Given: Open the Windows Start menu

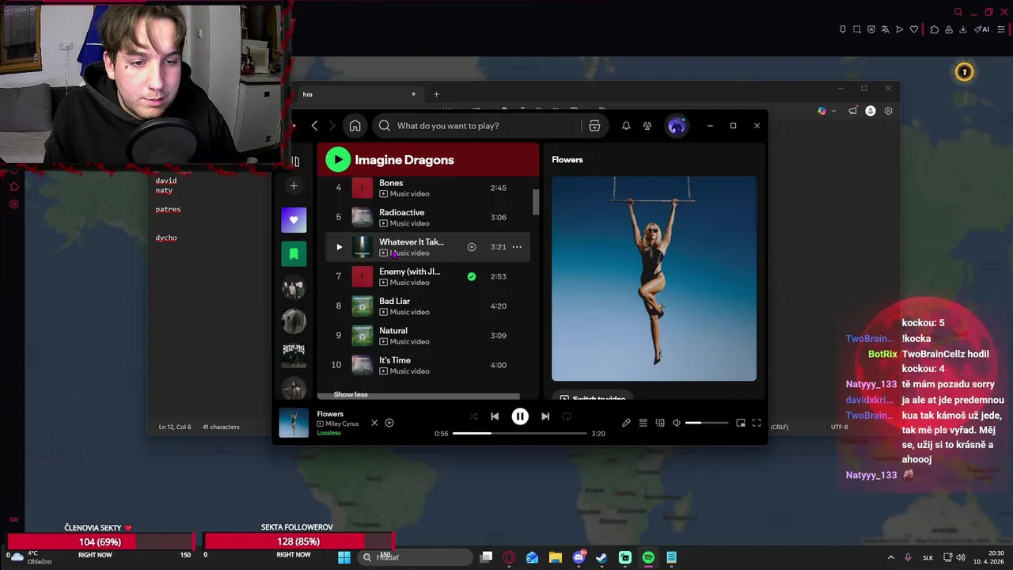Looking at the screenshot, I should [x=344, y=557].
